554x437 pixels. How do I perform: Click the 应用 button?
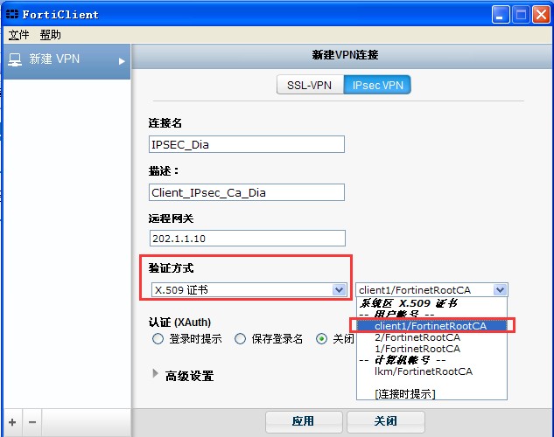click(x=303, y=421)
